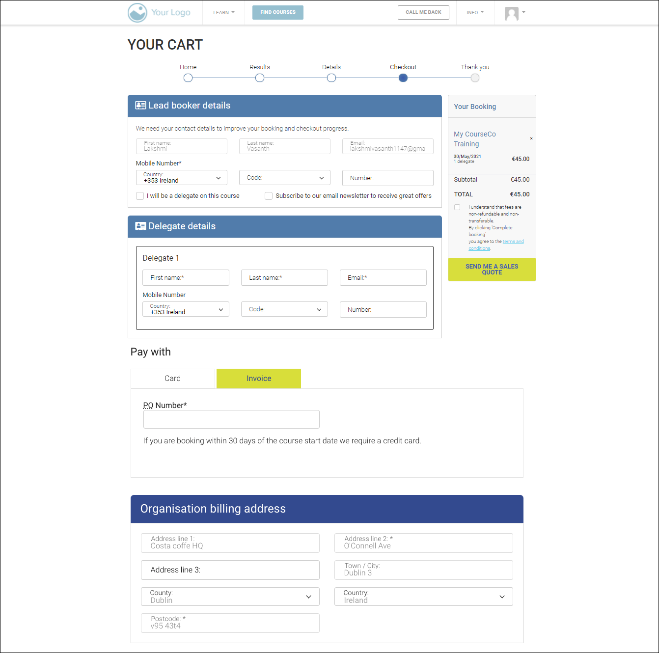Screen dimensions: 659x653
Task: Accept the non-refundable fees checkbox
Action: tap(457, 207)
